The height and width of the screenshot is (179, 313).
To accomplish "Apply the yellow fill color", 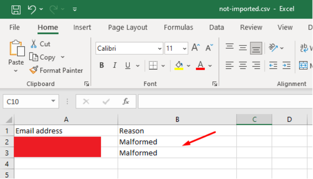I will [179, 65].
